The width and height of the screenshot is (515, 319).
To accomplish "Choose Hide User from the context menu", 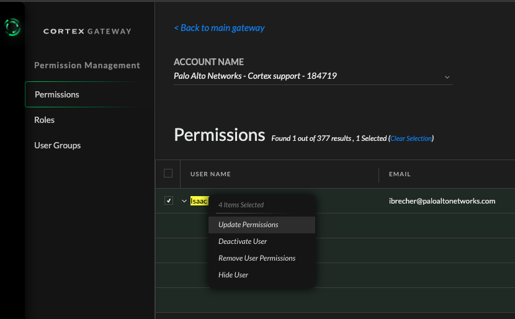I will (233, 275).
